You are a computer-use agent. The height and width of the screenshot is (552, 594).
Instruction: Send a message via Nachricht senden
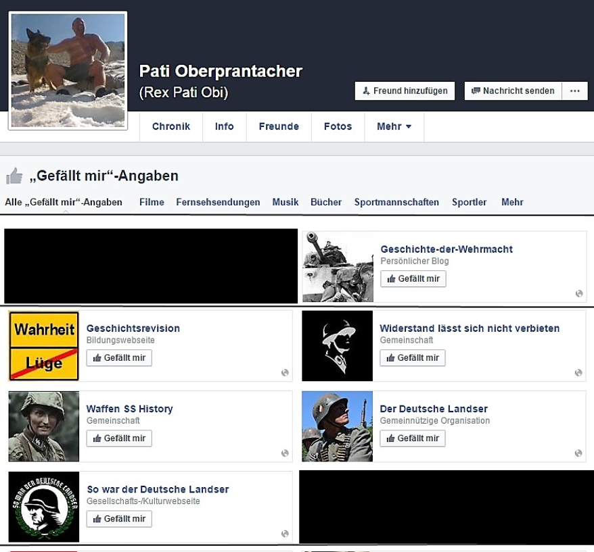coord(513,91)
